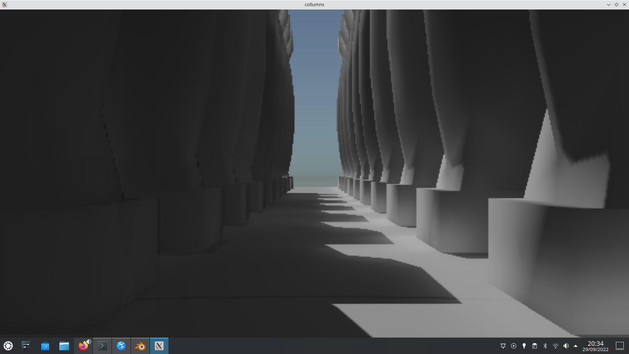This screenshot has width=629, height=354.
Task: Open System Settings from the taskbar
Action: click(26, 346)
